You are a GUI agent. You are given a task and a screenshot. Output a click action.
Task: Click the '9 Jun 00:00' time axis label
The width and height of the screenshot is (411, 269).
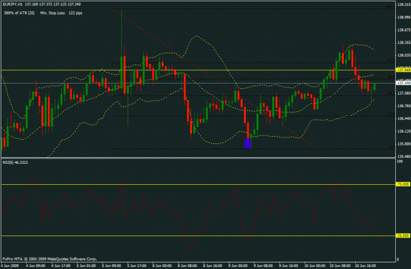click(x=238, y=266)
